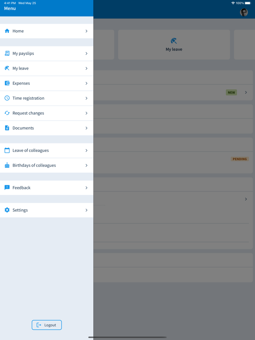The image size is (255, 340).
Task: Select Expenses menu item
Action: 47,83
